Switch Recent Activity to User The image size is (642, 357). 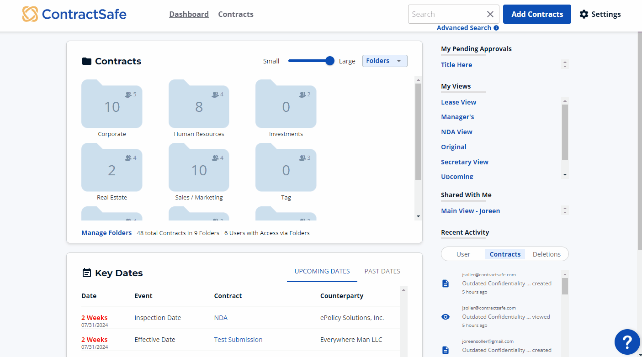pyautogui.click(x=463, y=254)
